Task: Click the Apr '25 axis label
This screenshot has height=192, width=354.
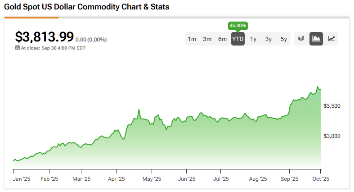Action: click(x=116, y=178)
